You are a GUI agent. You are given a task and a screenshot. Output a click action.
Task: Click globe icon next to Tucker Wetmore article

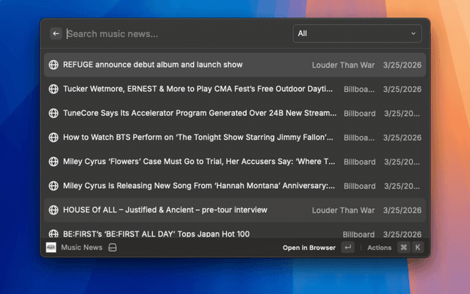[53, 89]
